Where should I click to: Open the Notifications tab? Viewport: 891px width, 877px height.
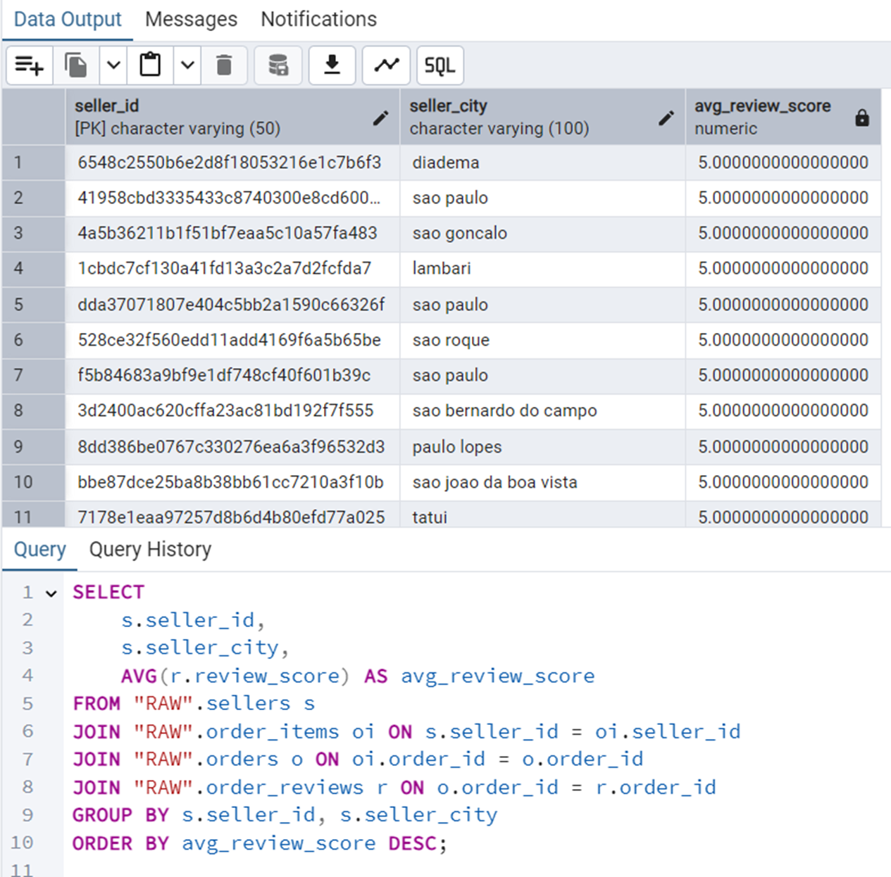pos(318,19)
